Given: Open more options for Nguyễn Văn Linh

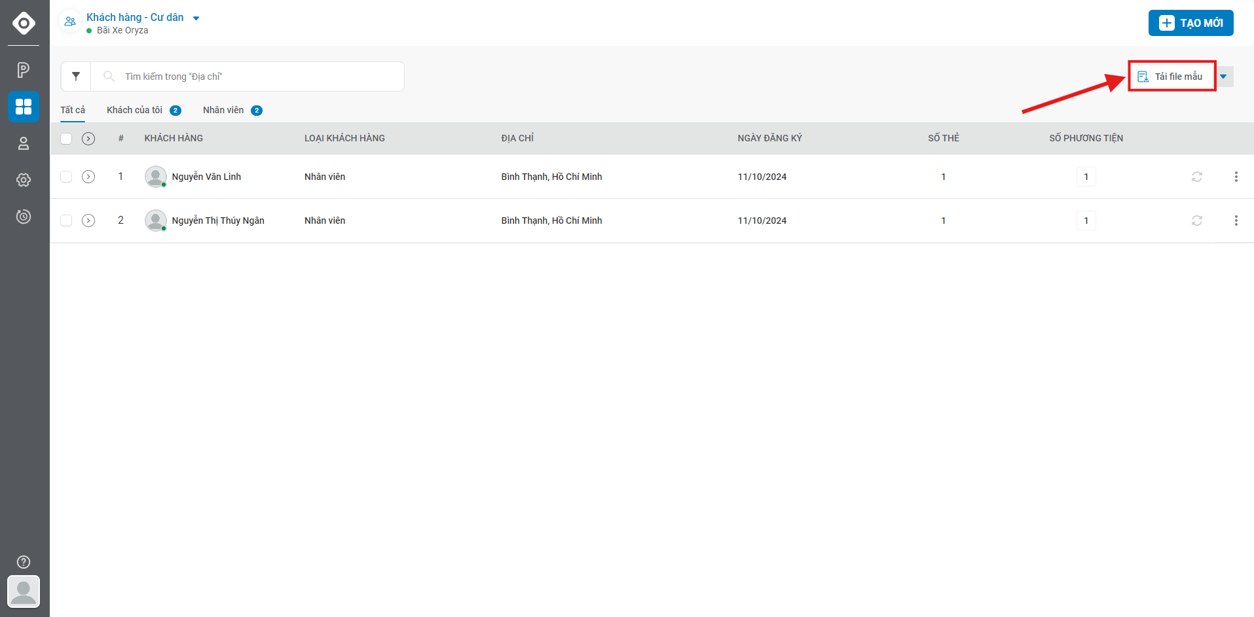Looking at the screenshot, I should [x=1236, y=177].
